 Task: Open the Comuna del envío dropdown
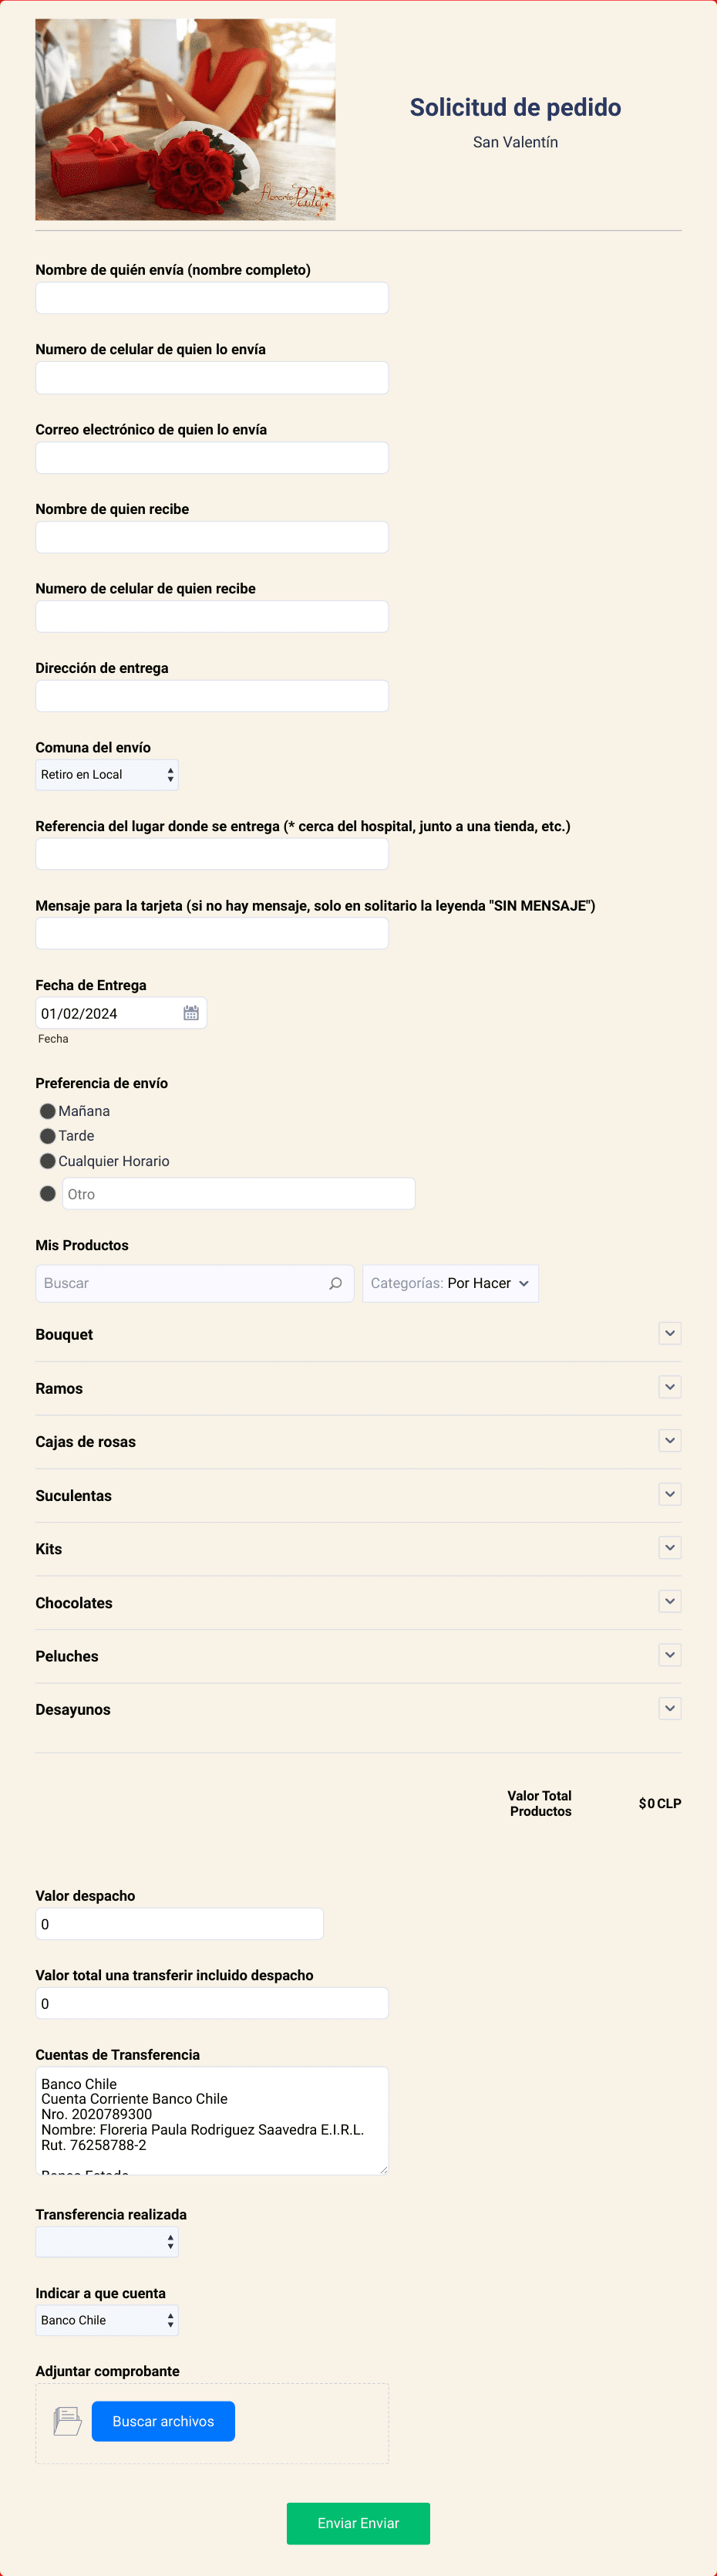tap(107, 775)
